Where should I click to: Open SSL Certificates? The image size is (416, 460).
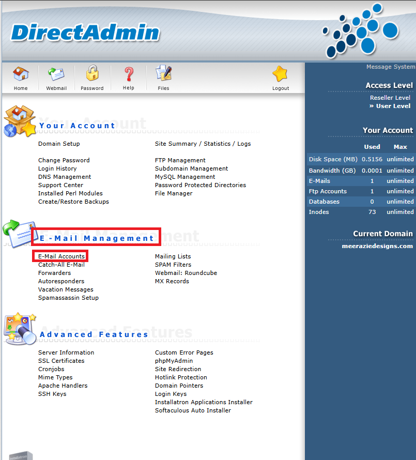pyautogui.click(x=61, y=361)
